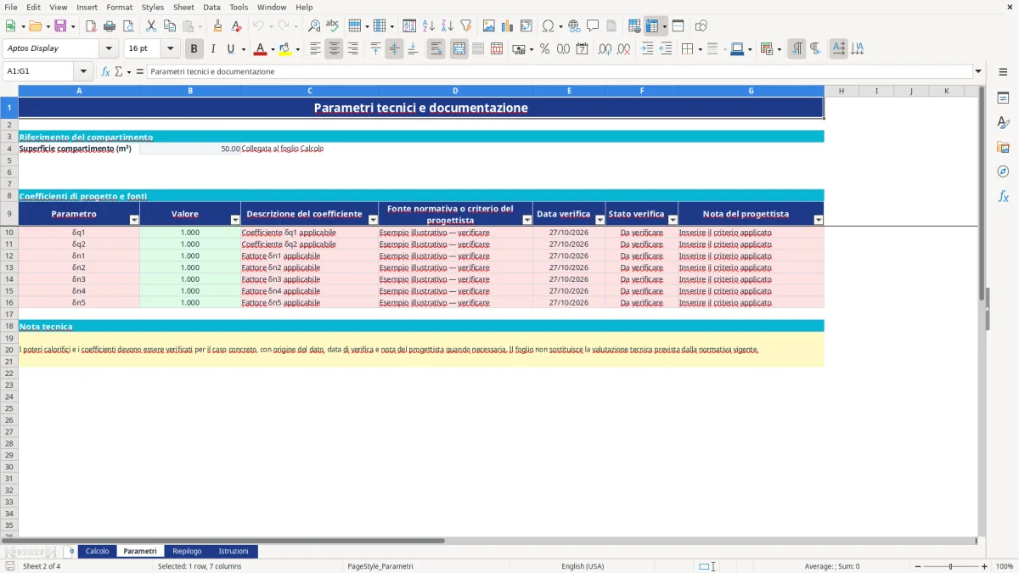Open the Nota del progettista filter dropdown
The width and height of the screenshot is (1019, 573).
[819, 220]
